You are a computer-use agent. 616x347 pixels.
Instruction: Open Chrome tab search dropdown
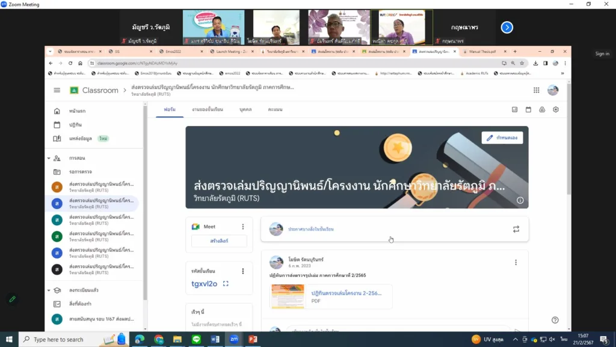click(50, 52)
